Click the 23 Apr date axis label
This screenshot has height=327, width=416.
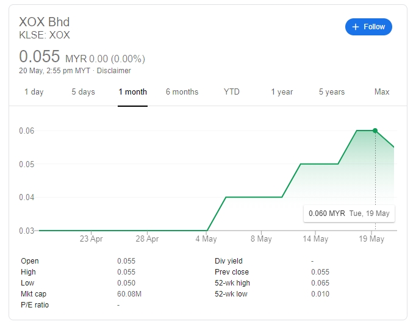pyautogui.click(x=91, y=239)
